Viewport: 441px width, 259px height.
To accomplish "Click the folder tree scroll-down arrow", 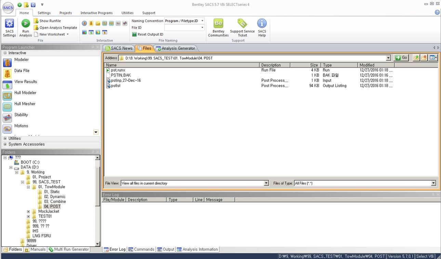I will click(97, 244).
